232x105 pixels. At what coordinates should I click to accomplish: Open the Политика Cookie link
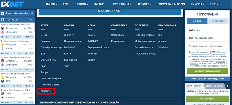pos(50,85)
